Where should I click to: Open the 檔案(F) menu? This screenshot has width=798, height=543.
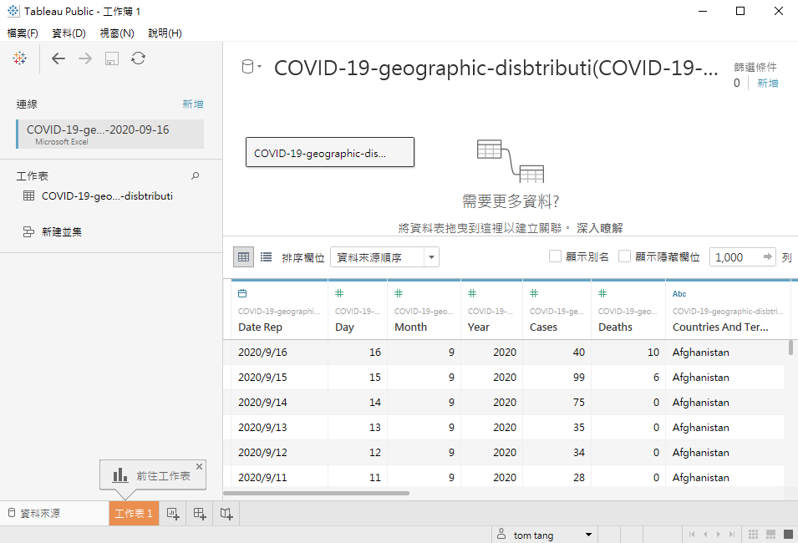tap(23, 33)
